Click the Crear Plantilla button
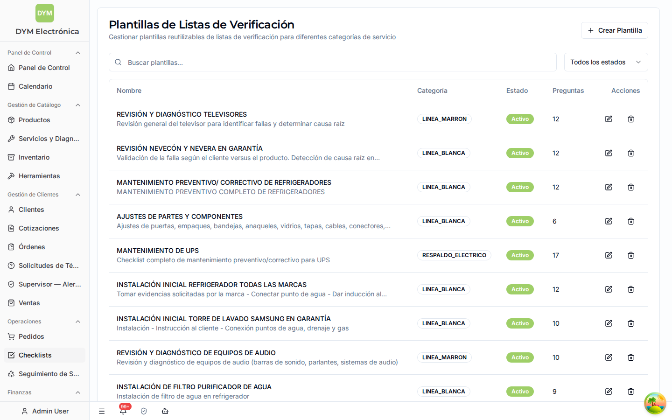Screen dimensions: 672x420 (x=614, y=30)
